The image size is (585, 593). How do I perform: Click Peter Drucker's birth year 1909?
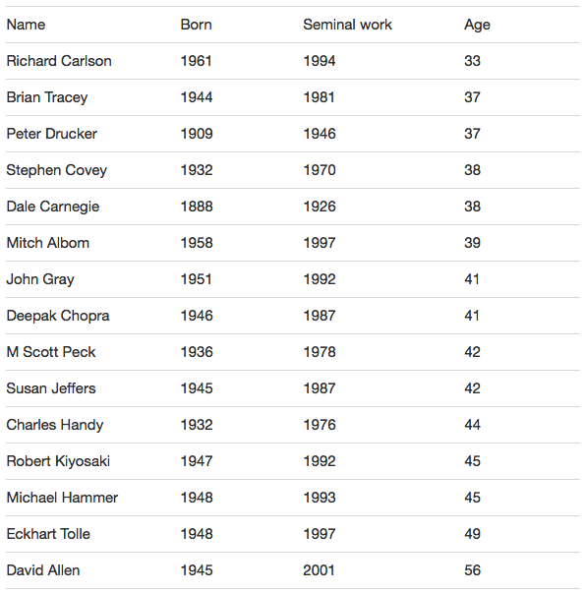click(197, 134)
